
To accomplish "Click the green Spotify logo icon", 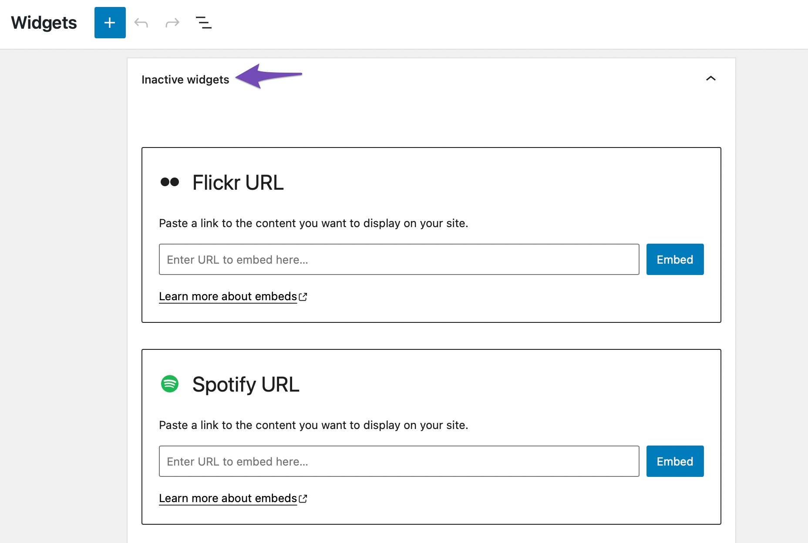I will 170,384.
